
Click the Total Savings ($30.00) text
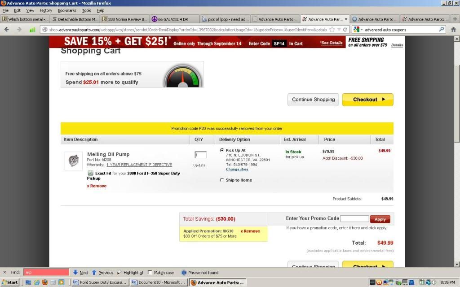click(x=209, y=219)
